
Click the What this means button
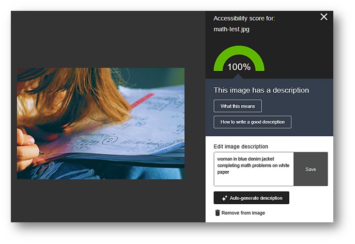coord(238,106)
